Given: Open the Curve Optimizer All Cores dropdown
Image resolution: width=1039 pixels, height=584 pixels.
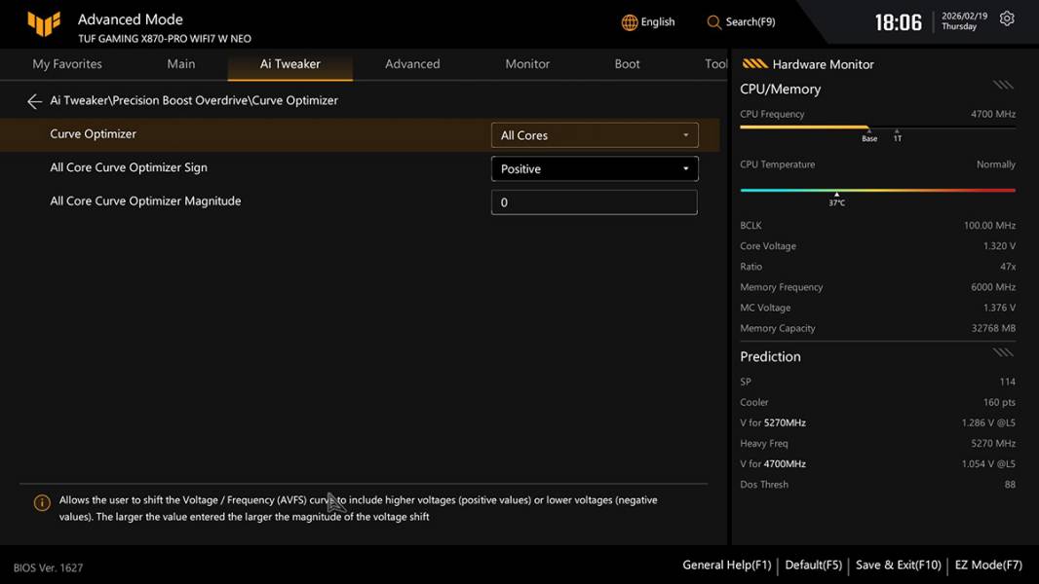Looking at the screenshot, I should [x=594, y=135].
